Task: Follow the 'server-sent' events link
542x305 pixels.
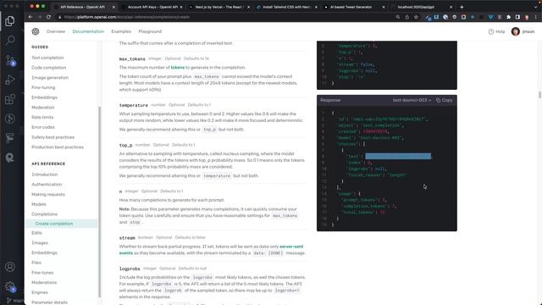Action: tap(291, 247)
